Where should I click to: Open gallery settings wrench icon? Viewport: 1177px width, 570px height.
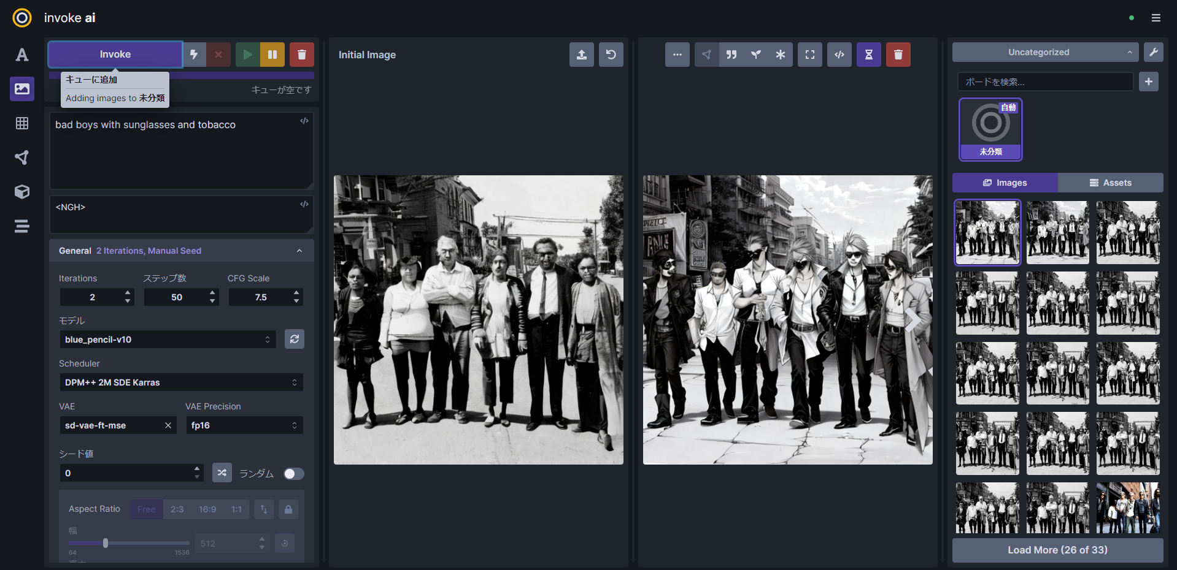pyautogui.click(x=1154, y=52)
